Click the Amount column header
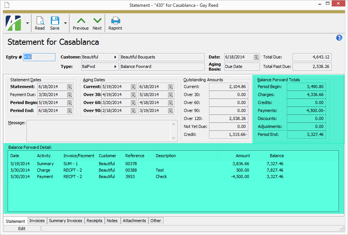 pyautogui.click(x=243, y=156)
